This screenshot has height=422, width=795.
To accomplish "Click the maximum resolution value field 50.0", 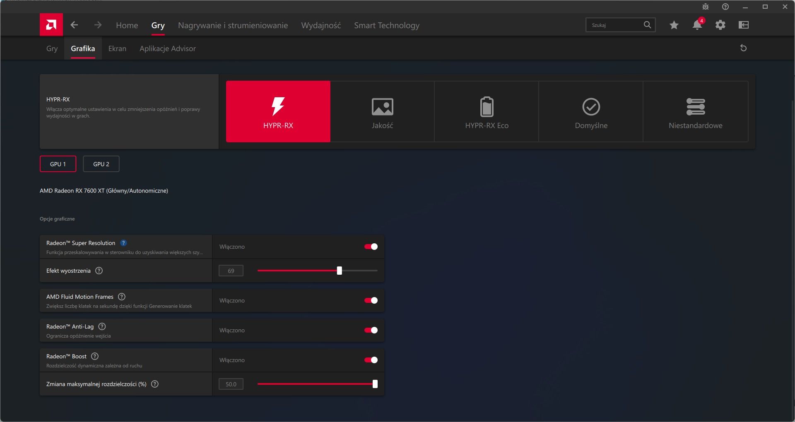I will point(231,384).
